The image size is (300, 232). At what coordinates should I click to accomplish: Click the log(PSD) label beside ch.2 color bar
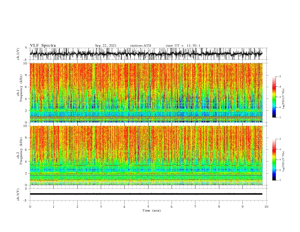(284, 161)
